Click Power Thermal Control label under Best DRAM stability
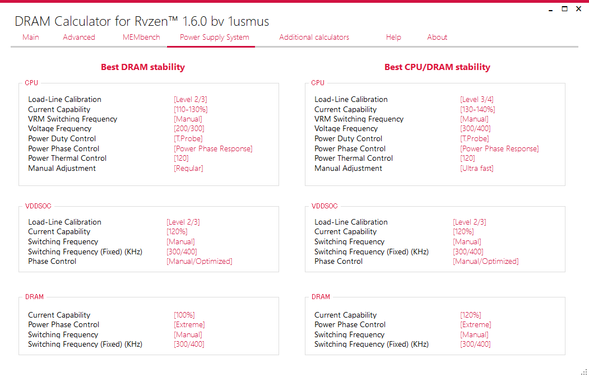Screen dimensions: 589x377 pyautogui.click(x=67, y=159)
